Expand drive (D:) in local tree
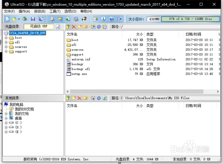The height and width of the screenshot is (164, 223). [6, 127]
